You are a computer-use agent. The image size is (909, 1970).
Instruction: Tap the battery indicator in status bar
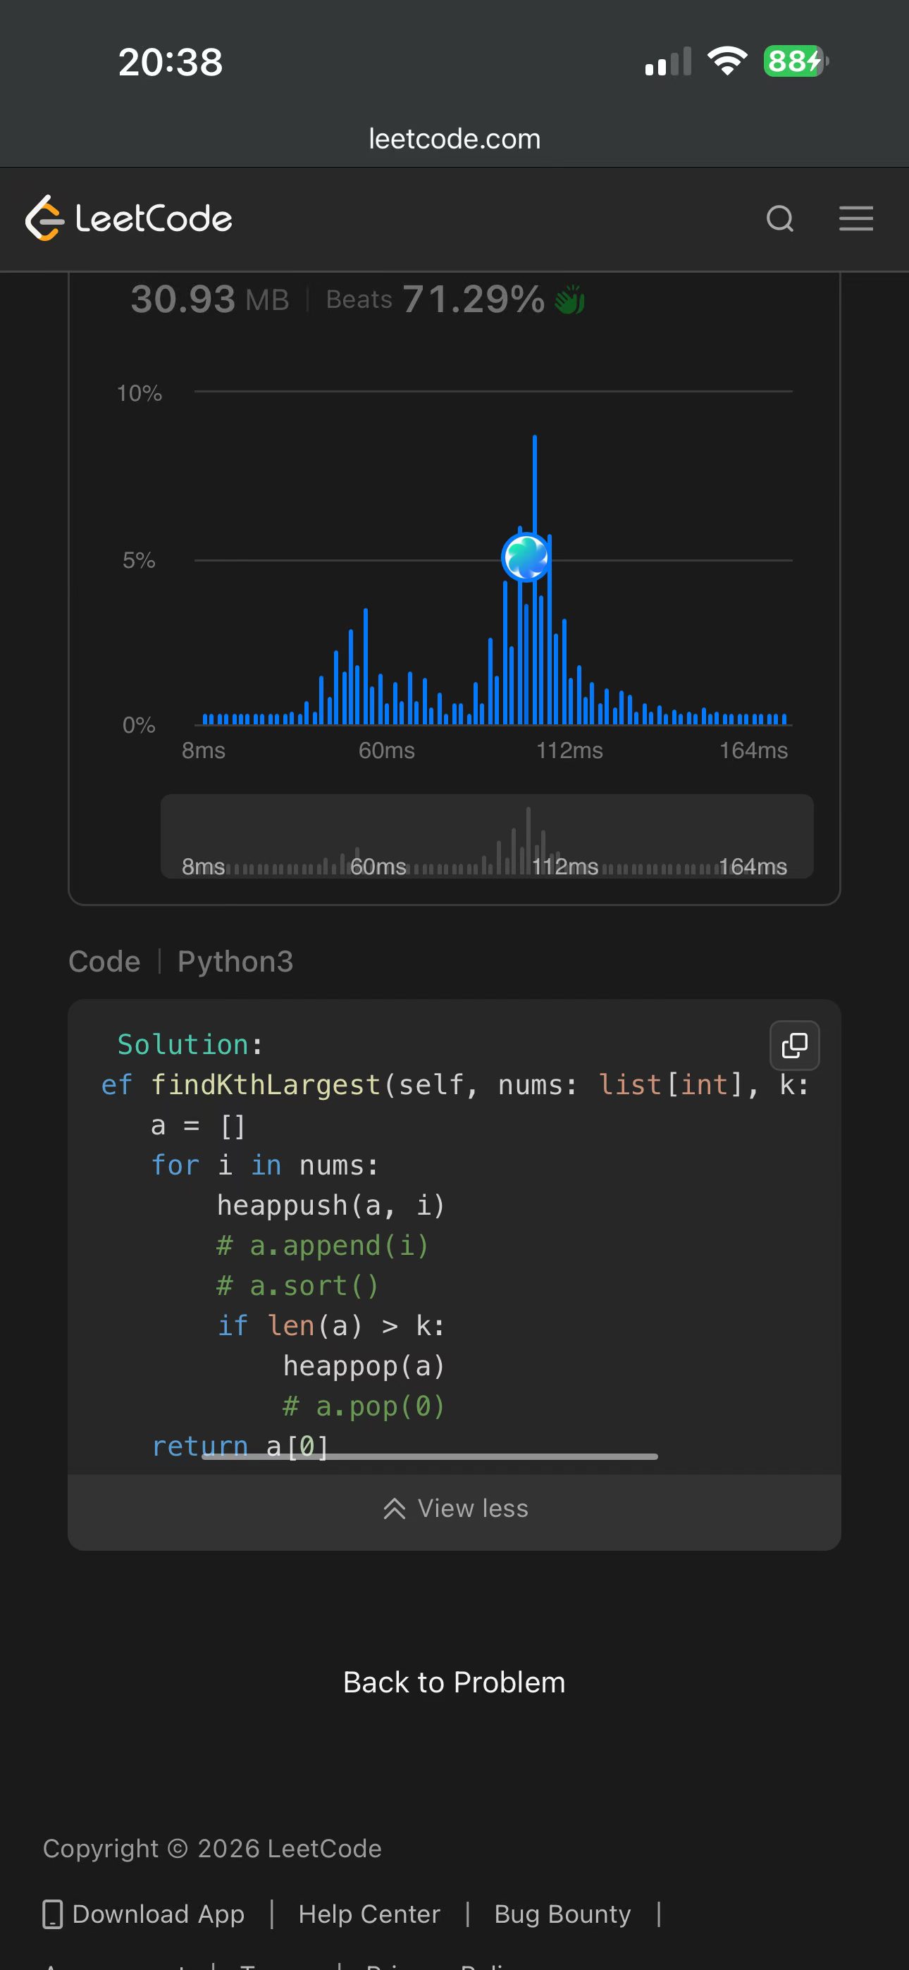[796, 61]
